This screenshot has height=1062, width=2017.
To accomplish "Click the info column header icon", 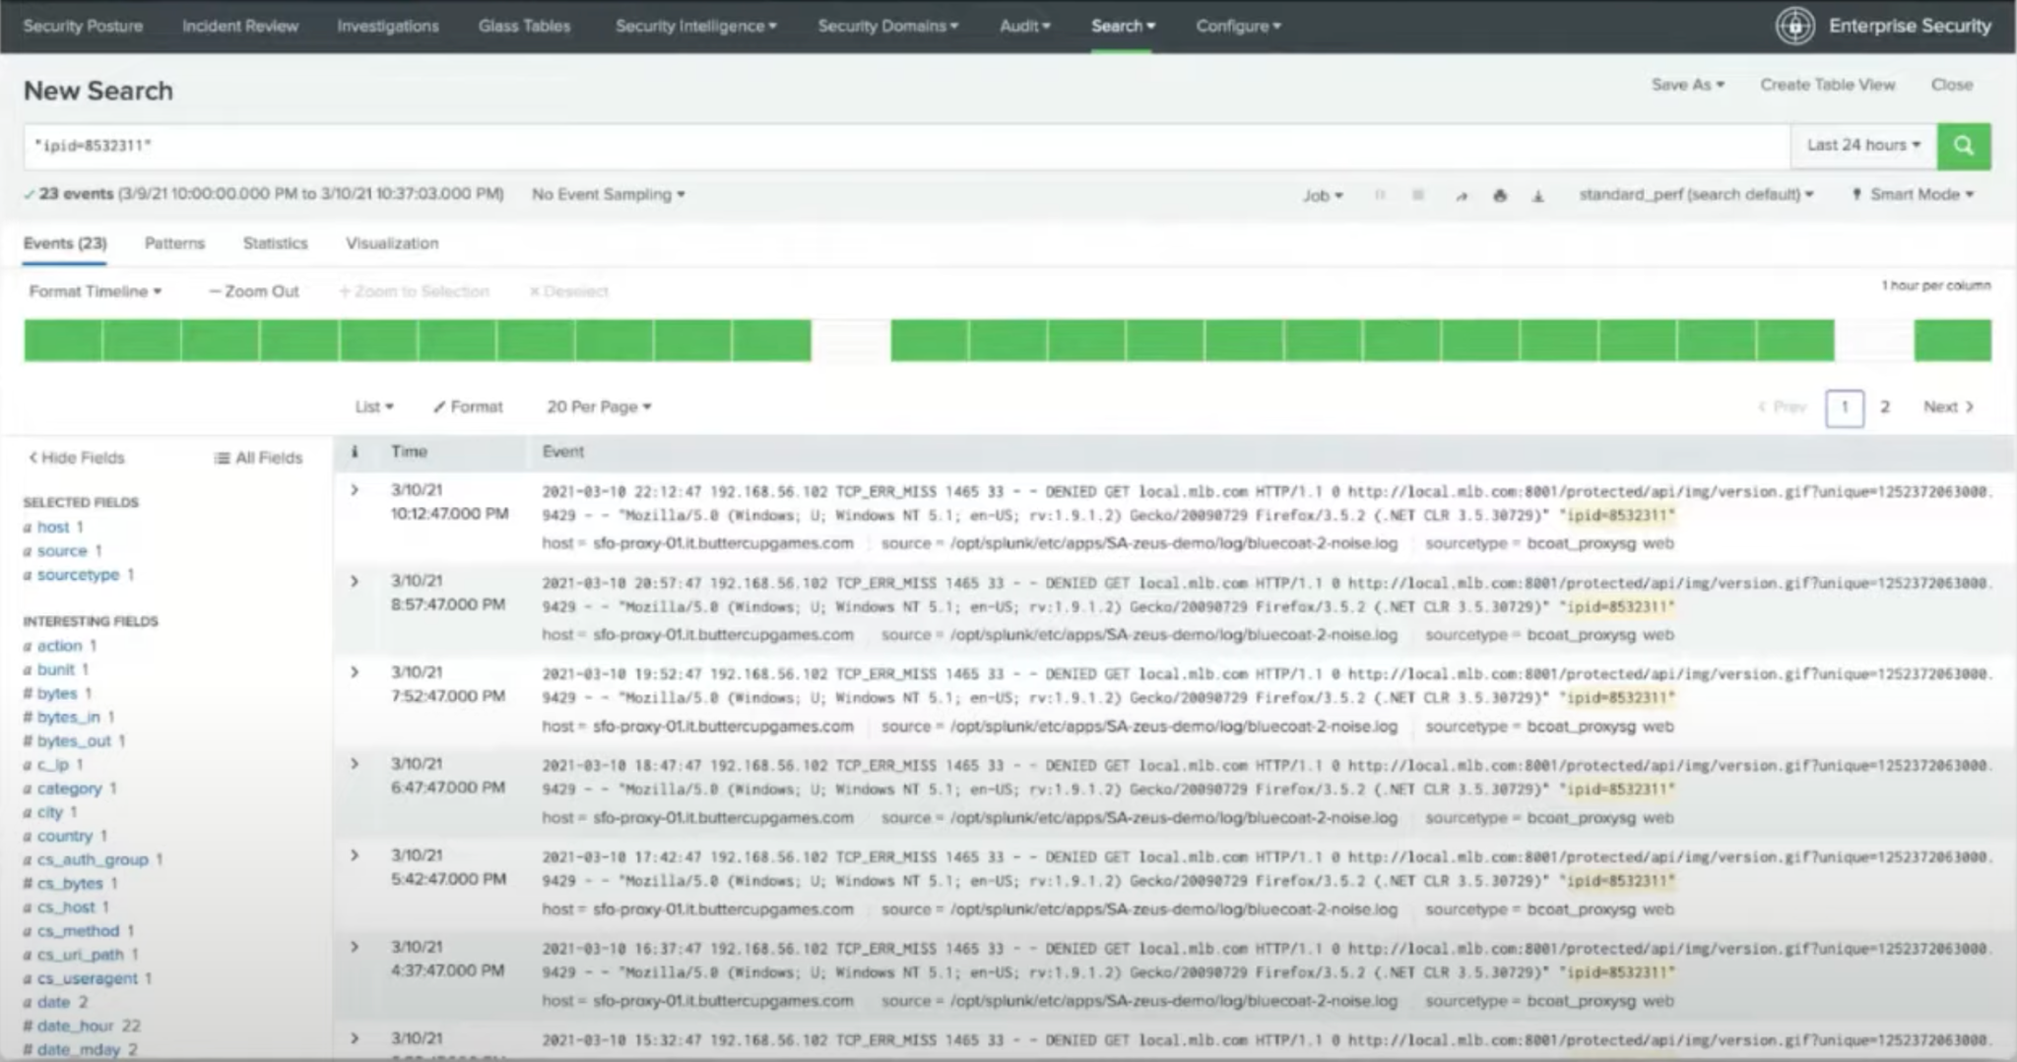I will [355, 452].
